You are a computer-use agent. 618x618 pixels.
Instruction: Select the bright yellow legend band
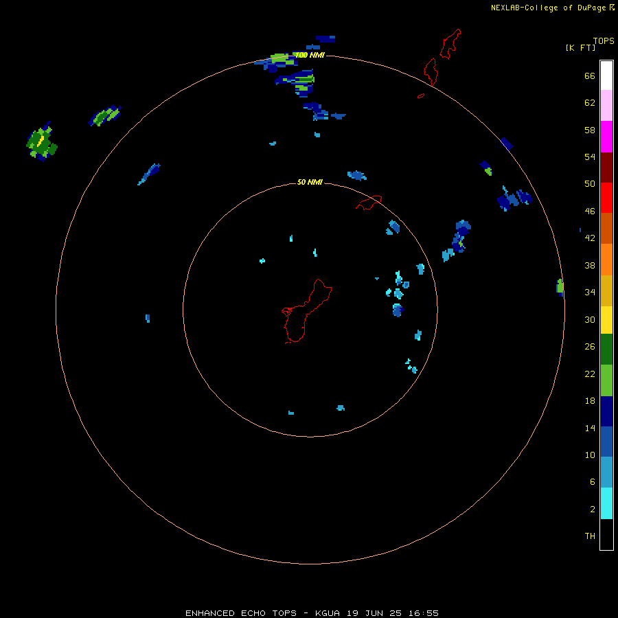point(606,320)
